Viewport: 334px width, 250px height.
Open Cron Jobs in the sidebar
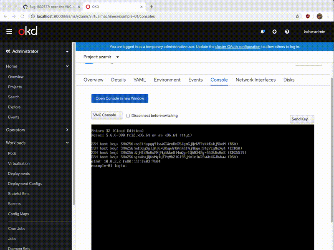coord(17,228)
